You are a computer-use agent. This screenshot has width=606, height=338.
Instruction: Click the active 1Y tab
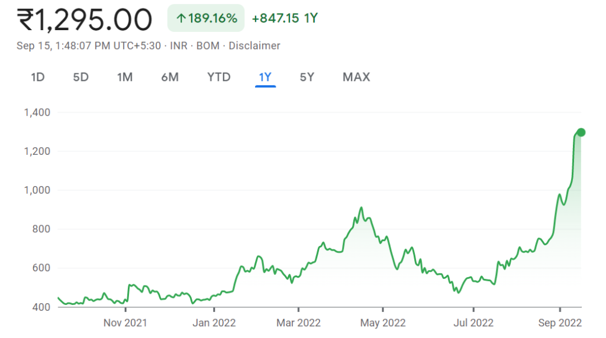coord(265,77)
